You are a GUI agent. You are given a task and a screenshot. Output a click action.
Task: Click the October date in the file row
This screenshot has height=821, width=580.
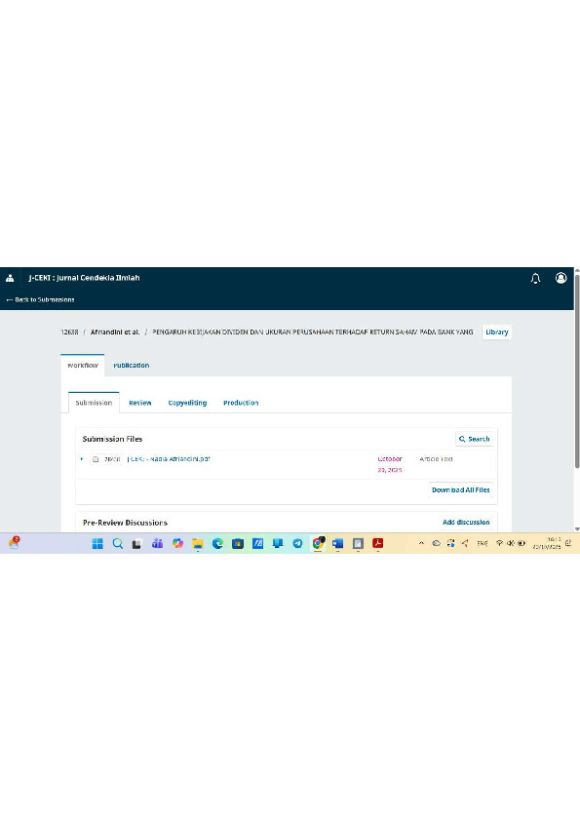click(390, 464)
